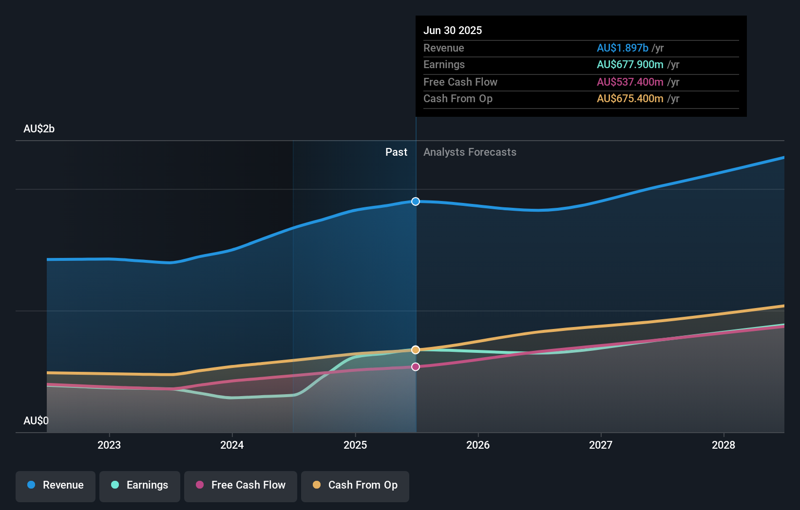Click the 2026 label on the x-axis
Viewport: 800px width, 510px height.
(479, 445)
